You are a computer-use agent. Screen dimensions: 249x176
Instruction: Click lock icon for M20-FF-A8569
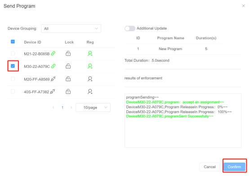[x=68, y=79]
